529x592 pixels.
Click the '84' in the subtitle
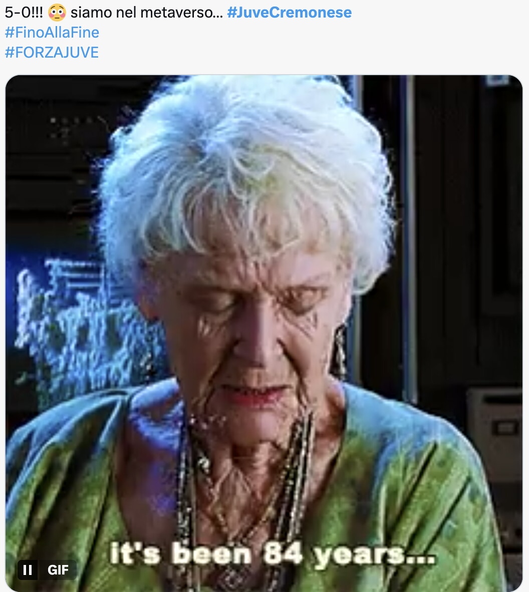(x=283, y=553)
